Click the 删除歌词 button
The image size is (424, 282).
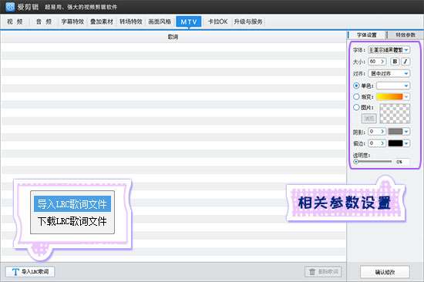(323, 272)
